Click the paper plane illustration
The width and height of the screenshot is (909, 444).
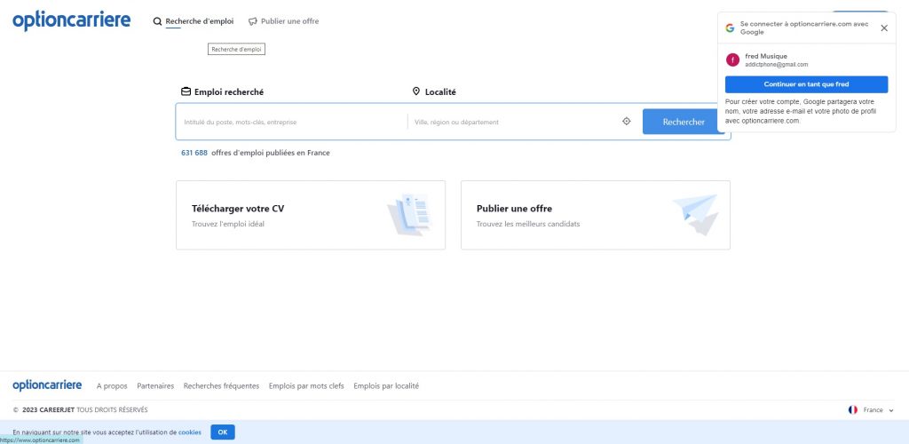pos(694,215)
